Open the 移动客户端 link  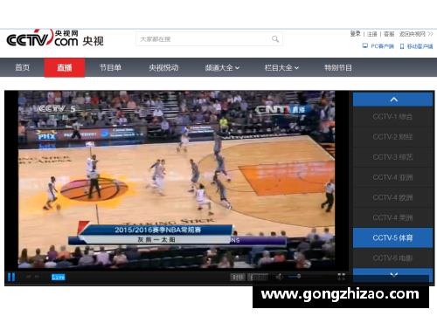click(420, 46)
